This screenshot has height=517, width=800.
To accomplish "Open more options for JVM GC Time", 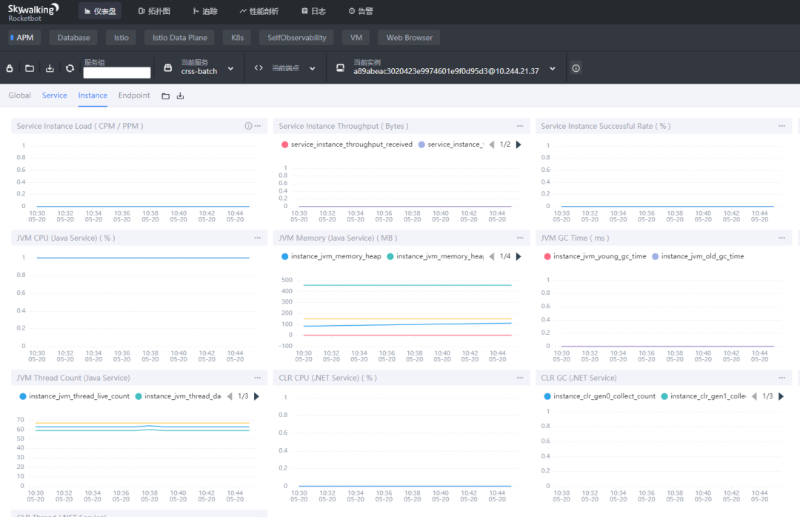I will pyautogui.click(x=782, y=238).
